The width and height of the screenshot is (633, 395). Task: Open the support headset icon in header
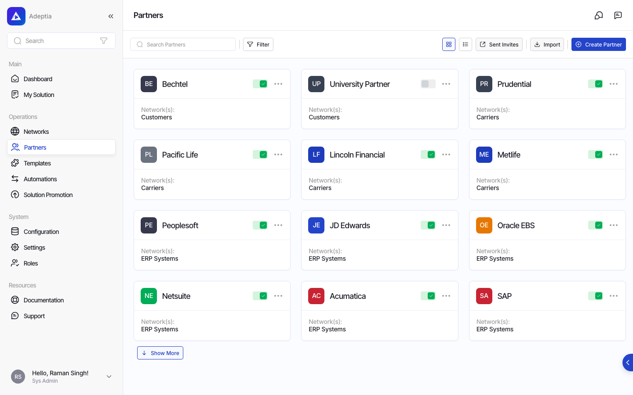pos(599,15)
